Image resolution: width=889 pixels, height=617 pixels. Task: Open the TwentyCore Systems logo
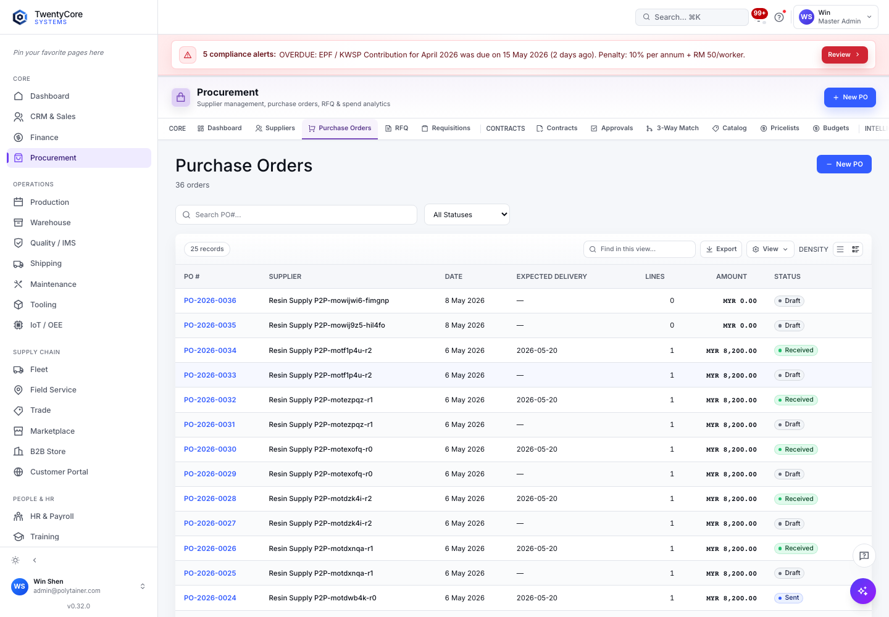[48, 17]
